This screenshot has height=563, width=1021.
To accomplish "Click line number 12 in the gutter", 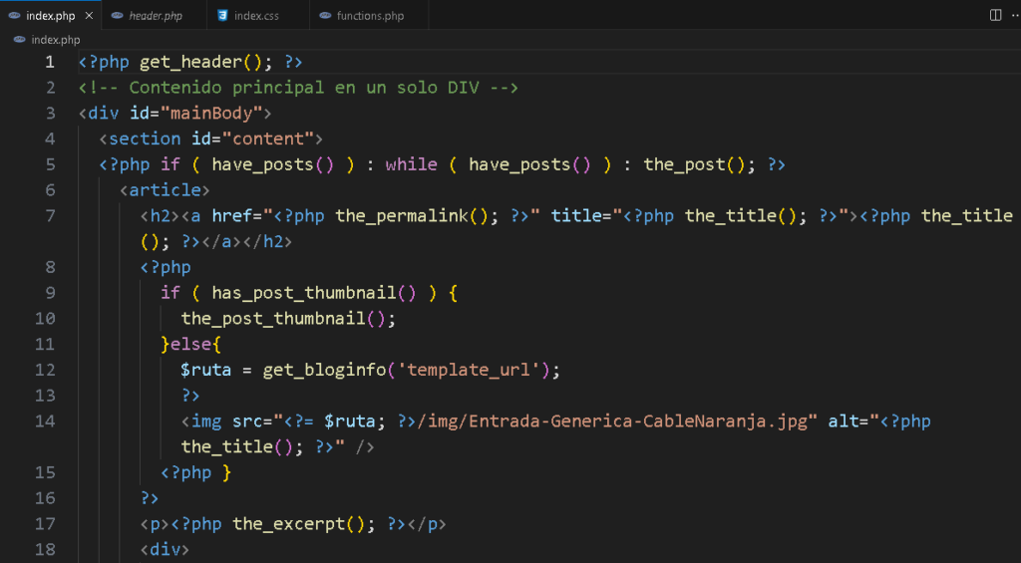I will point(45,370).
